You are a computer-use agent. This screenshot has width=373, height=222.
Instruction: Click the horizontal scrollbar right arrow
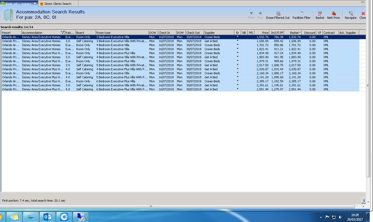[364, 207]
